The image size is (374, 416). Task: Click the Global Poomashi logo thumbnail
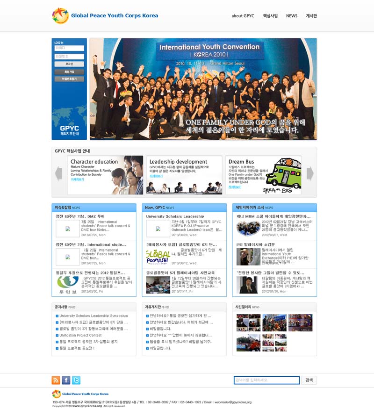tap(158, 257)
